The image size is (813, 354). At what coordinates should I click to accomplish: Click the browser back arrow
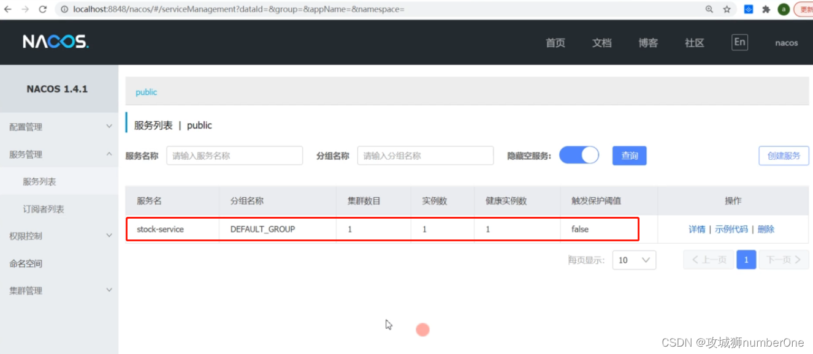[8, 9]
